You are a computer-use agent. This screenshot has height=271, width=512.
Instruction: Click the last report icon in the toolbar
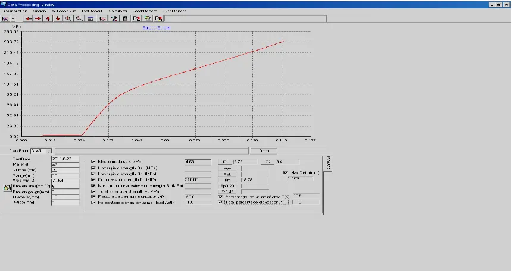click(159, 18)
